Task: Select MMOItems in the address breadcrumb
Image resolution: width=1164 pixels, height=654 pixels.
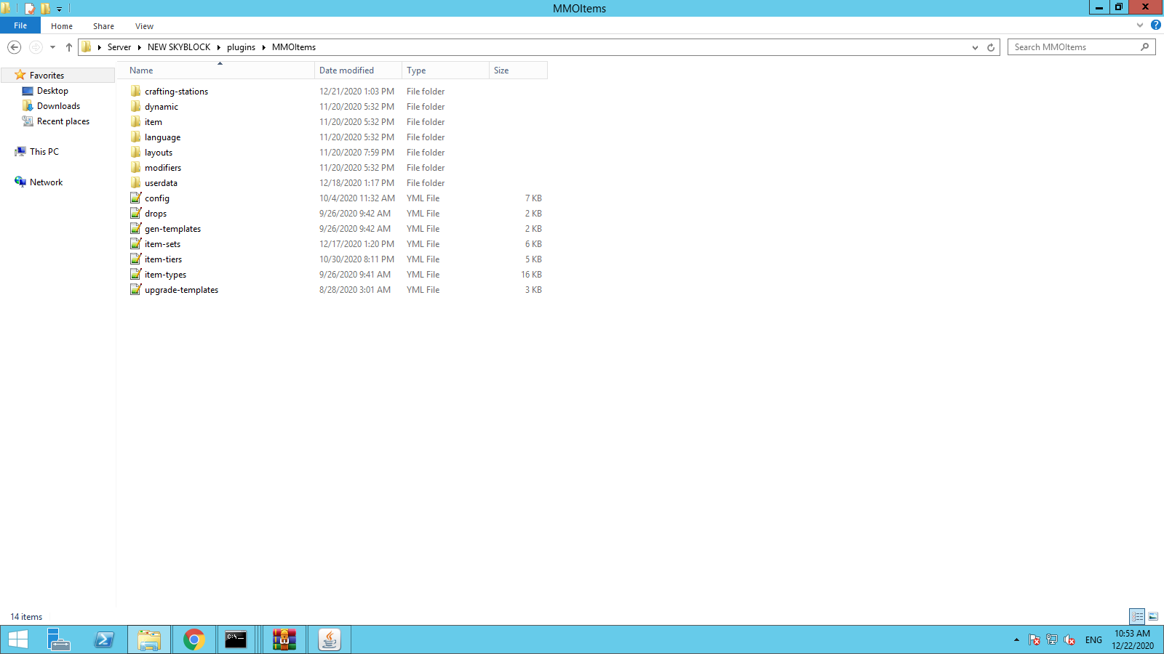Action: 294,47
